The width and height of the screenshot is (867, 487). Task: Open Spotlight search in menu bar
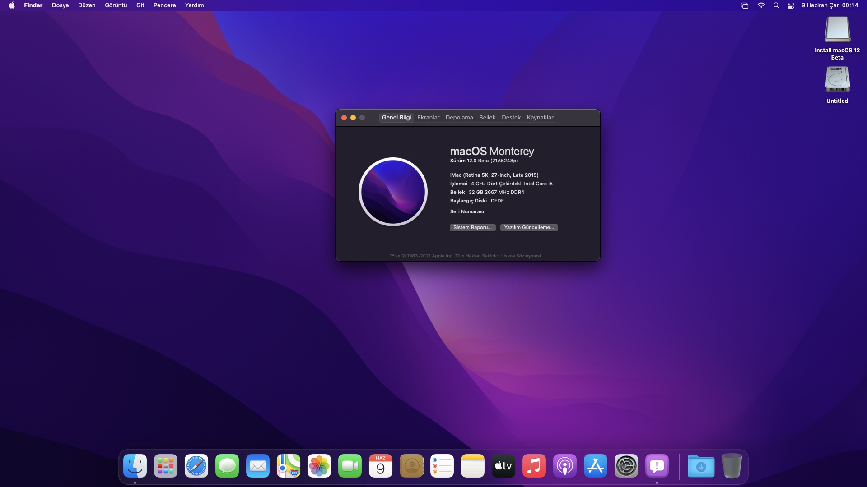[776, 5]
